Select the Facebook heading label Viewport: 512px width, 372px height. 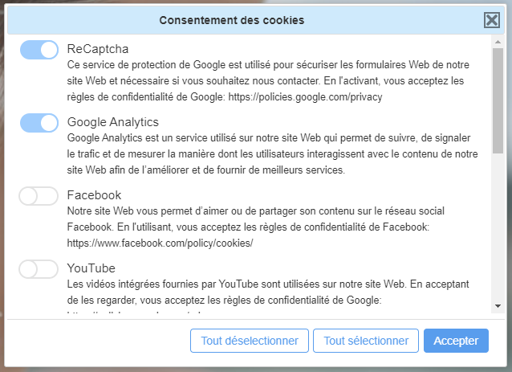94,195
